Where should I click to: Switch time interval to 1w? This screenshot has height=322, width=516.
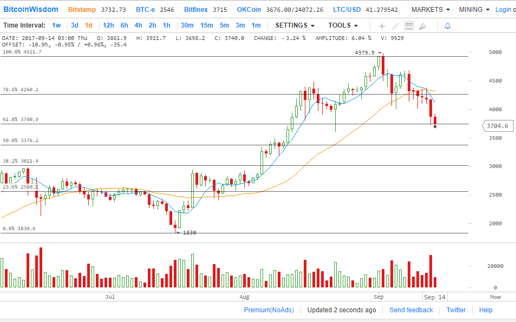pyautogui.click(x=56, y=25)
